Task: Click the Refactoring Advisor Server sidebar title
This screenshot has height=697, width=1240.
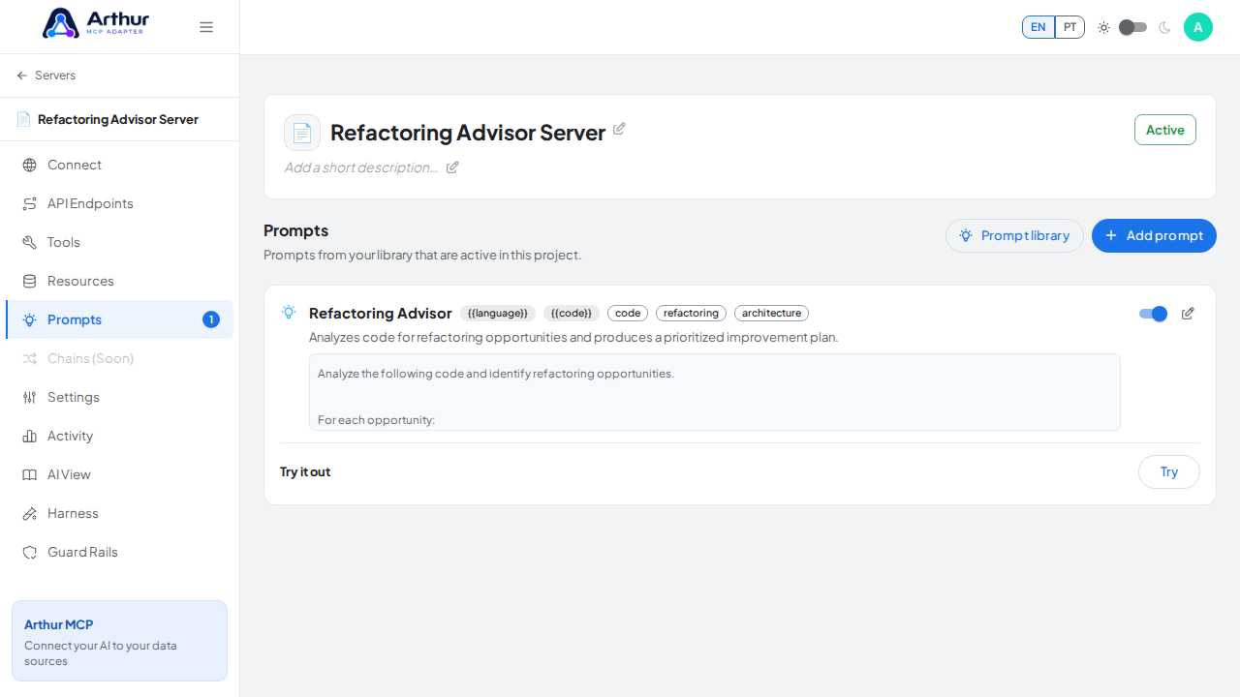Action: pyautogui.click(x=118, y=119)
